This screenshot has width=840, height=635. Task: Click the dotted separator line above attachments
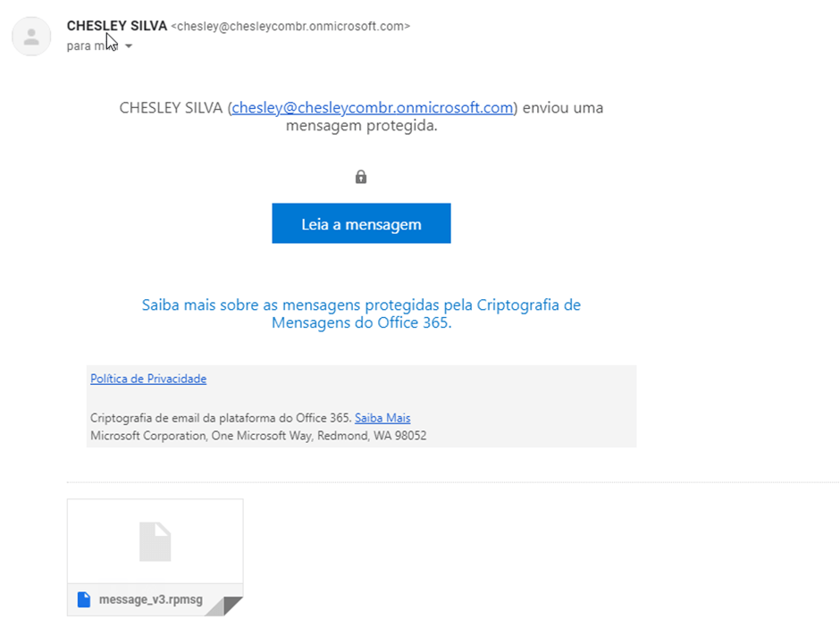(453, 482)
